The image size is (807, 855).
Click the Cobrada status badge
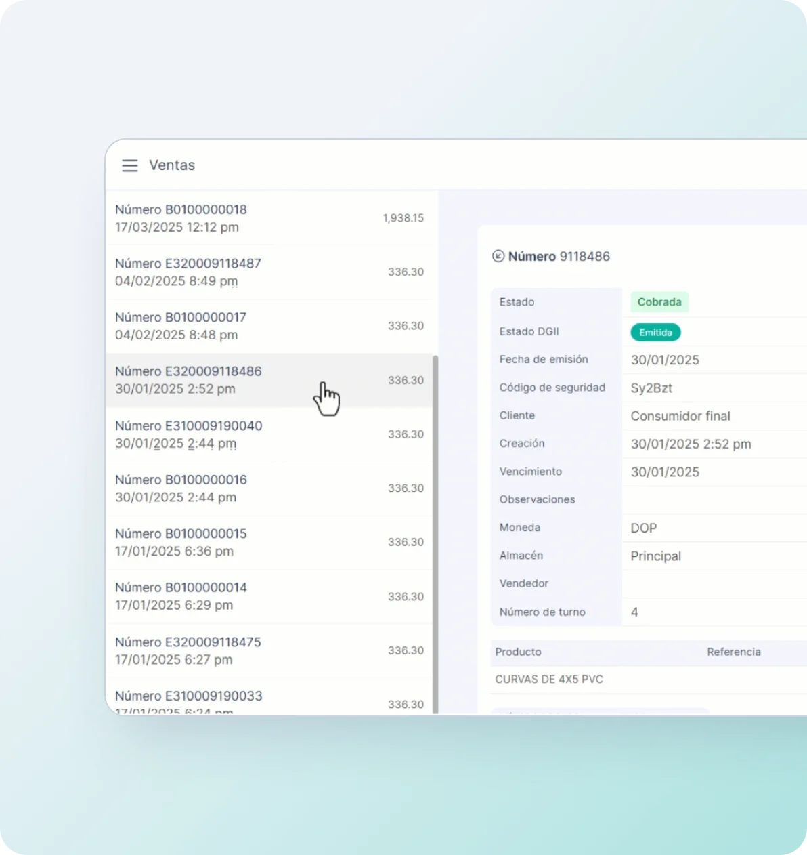pyautogui.click(x=659, y=302)
